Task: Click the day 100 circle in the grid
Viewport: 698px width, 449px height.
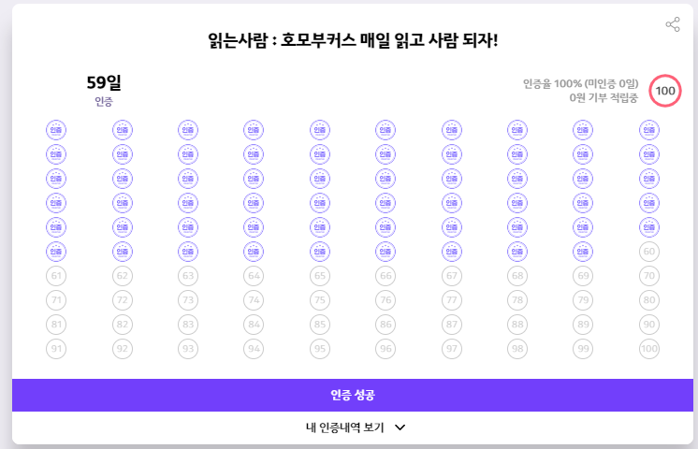Action: click(649, 348)
